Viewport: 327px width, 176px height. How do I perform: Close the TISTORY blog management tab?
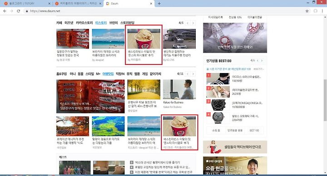pos(50,4)
